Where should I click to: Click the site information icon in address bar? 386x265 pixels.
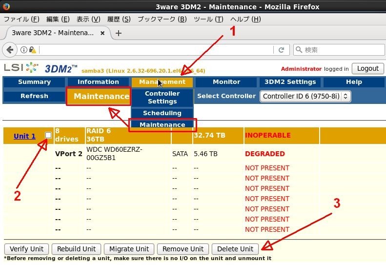(23, 50)
